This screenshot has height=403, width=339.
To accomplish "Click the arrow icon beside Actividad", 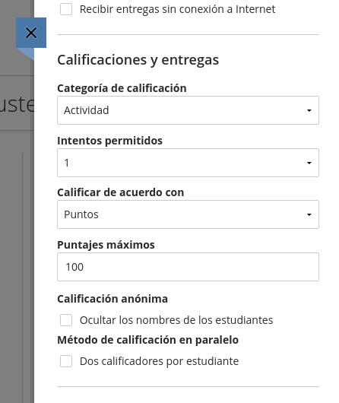I will tap(309, 110).
